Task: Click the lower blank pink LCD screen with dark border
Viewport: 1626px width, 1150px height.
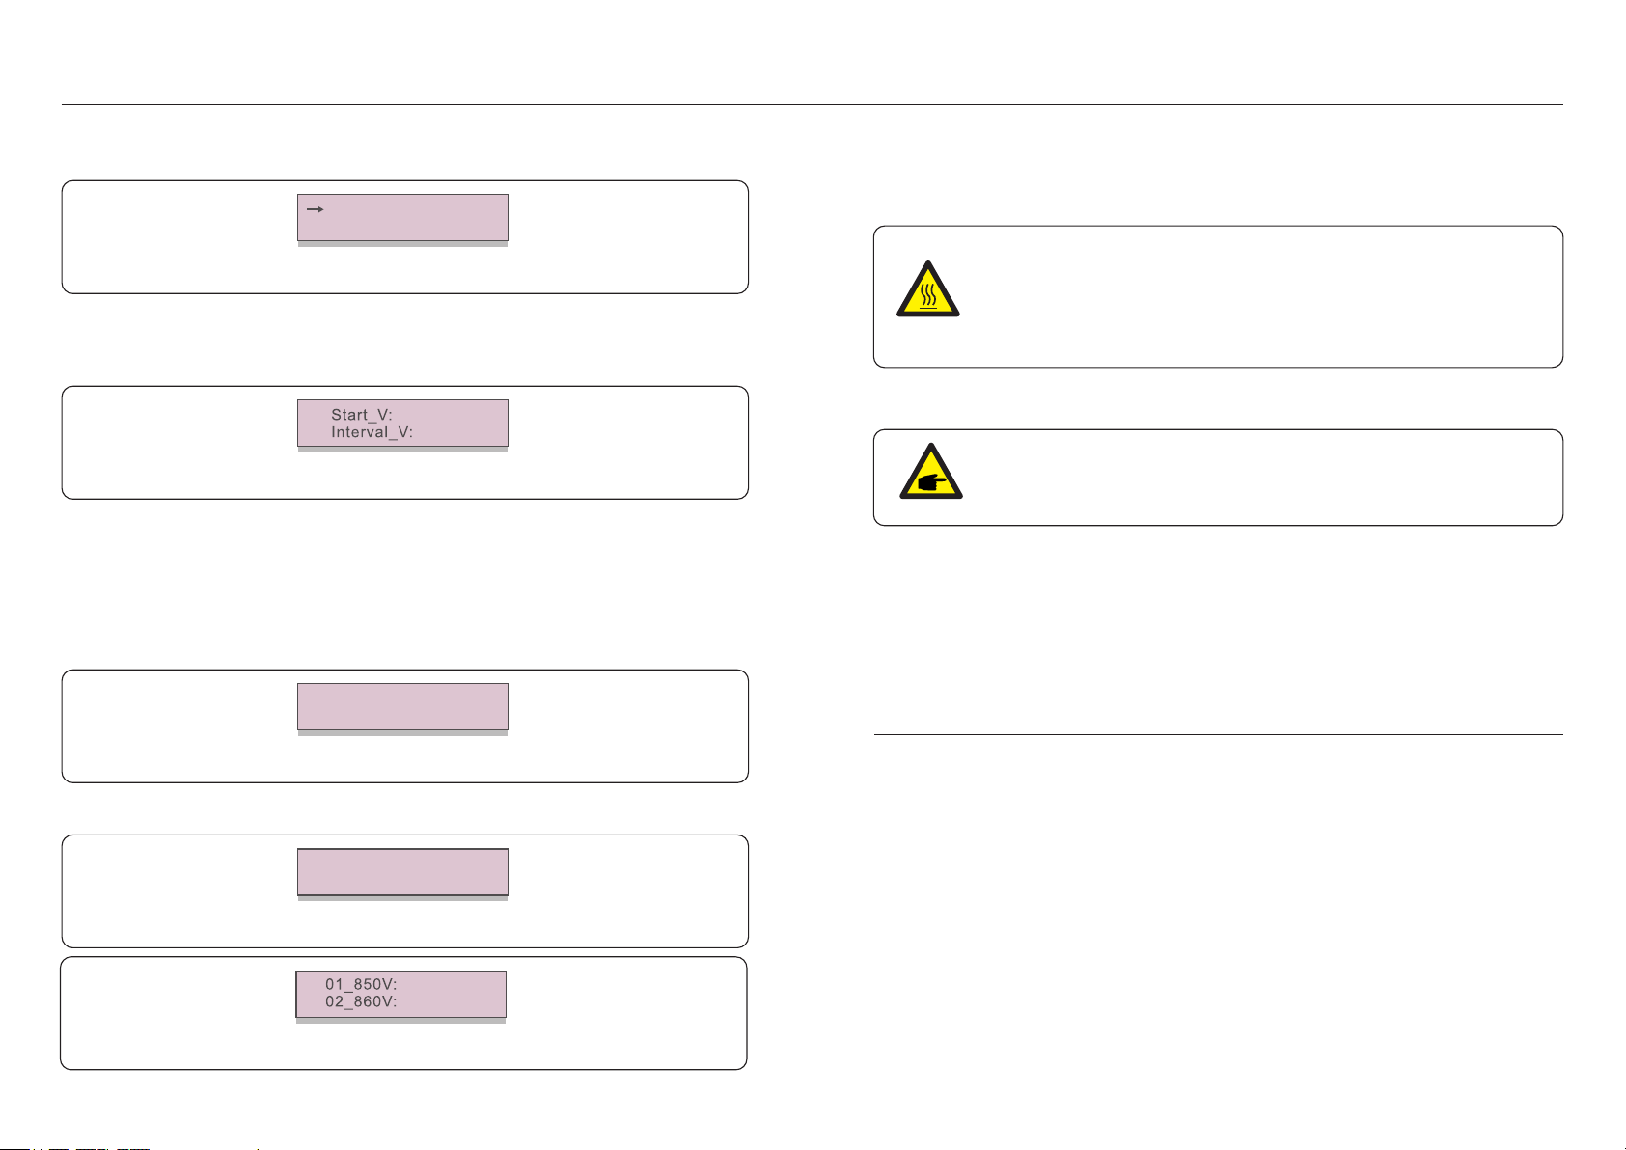Action: [x=402, y=872]
